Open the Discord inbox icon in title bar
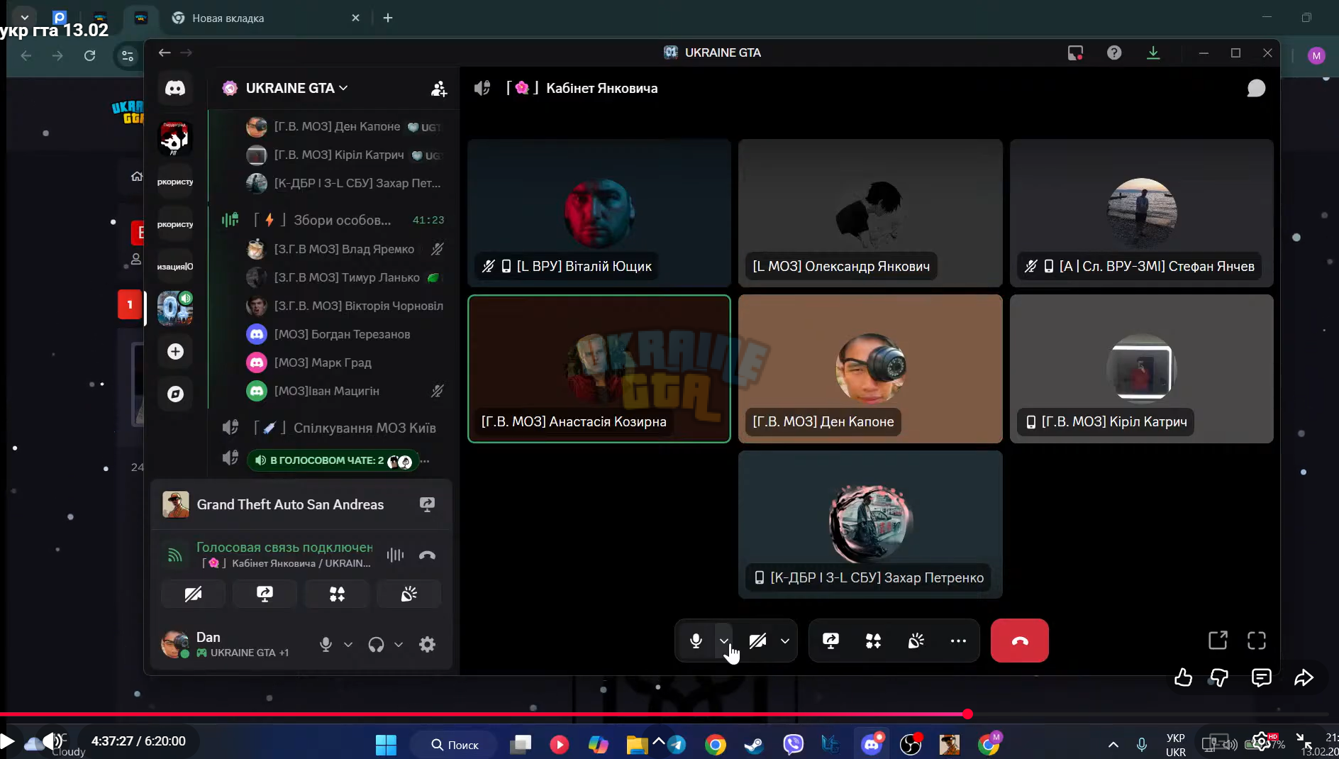The image size is (1339, 759). click(x=1075, y=52)
